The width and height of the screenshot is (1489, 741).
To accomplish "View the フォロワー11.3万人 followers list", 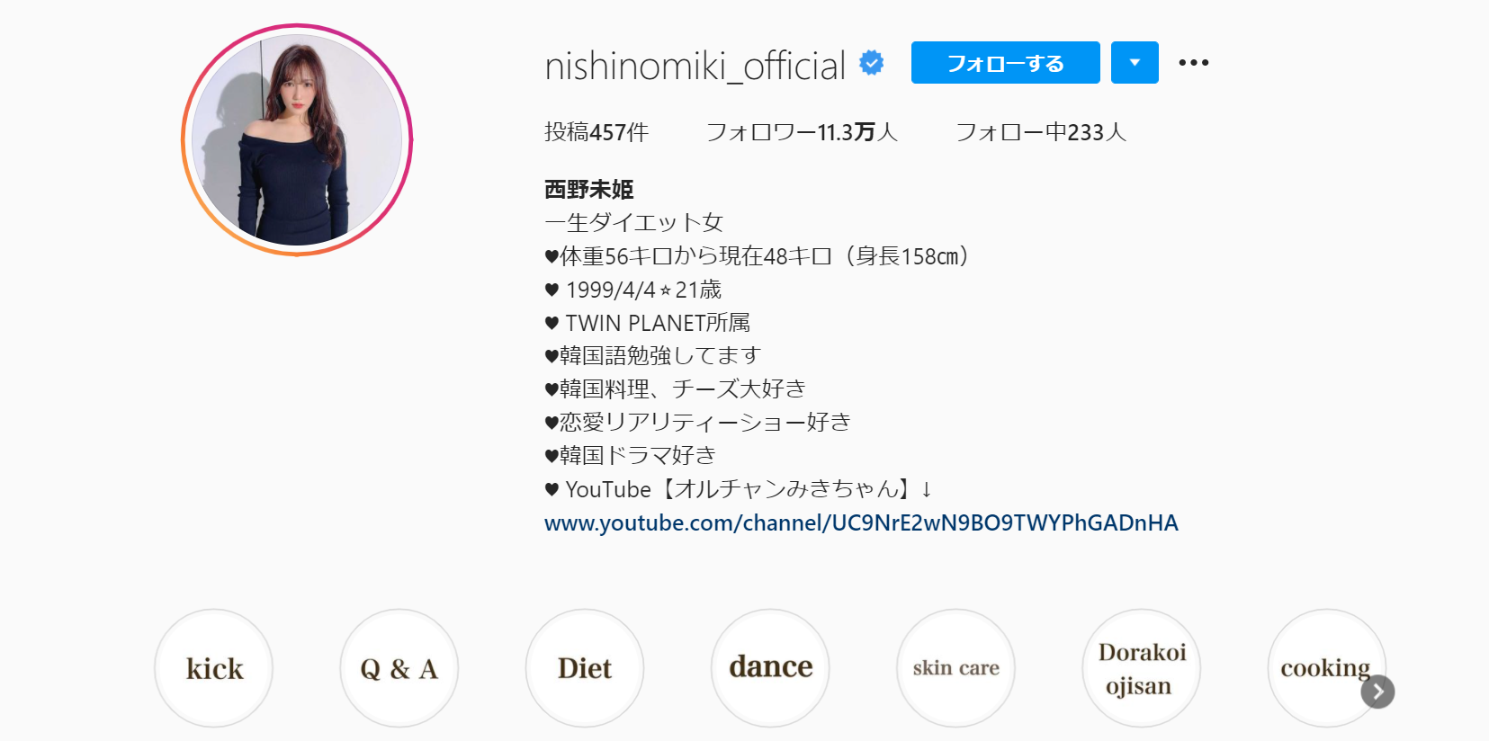I will [802, 132].
